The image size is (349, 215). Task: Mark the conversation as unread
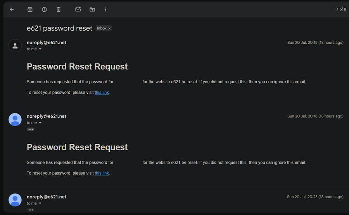pos(78,9)
